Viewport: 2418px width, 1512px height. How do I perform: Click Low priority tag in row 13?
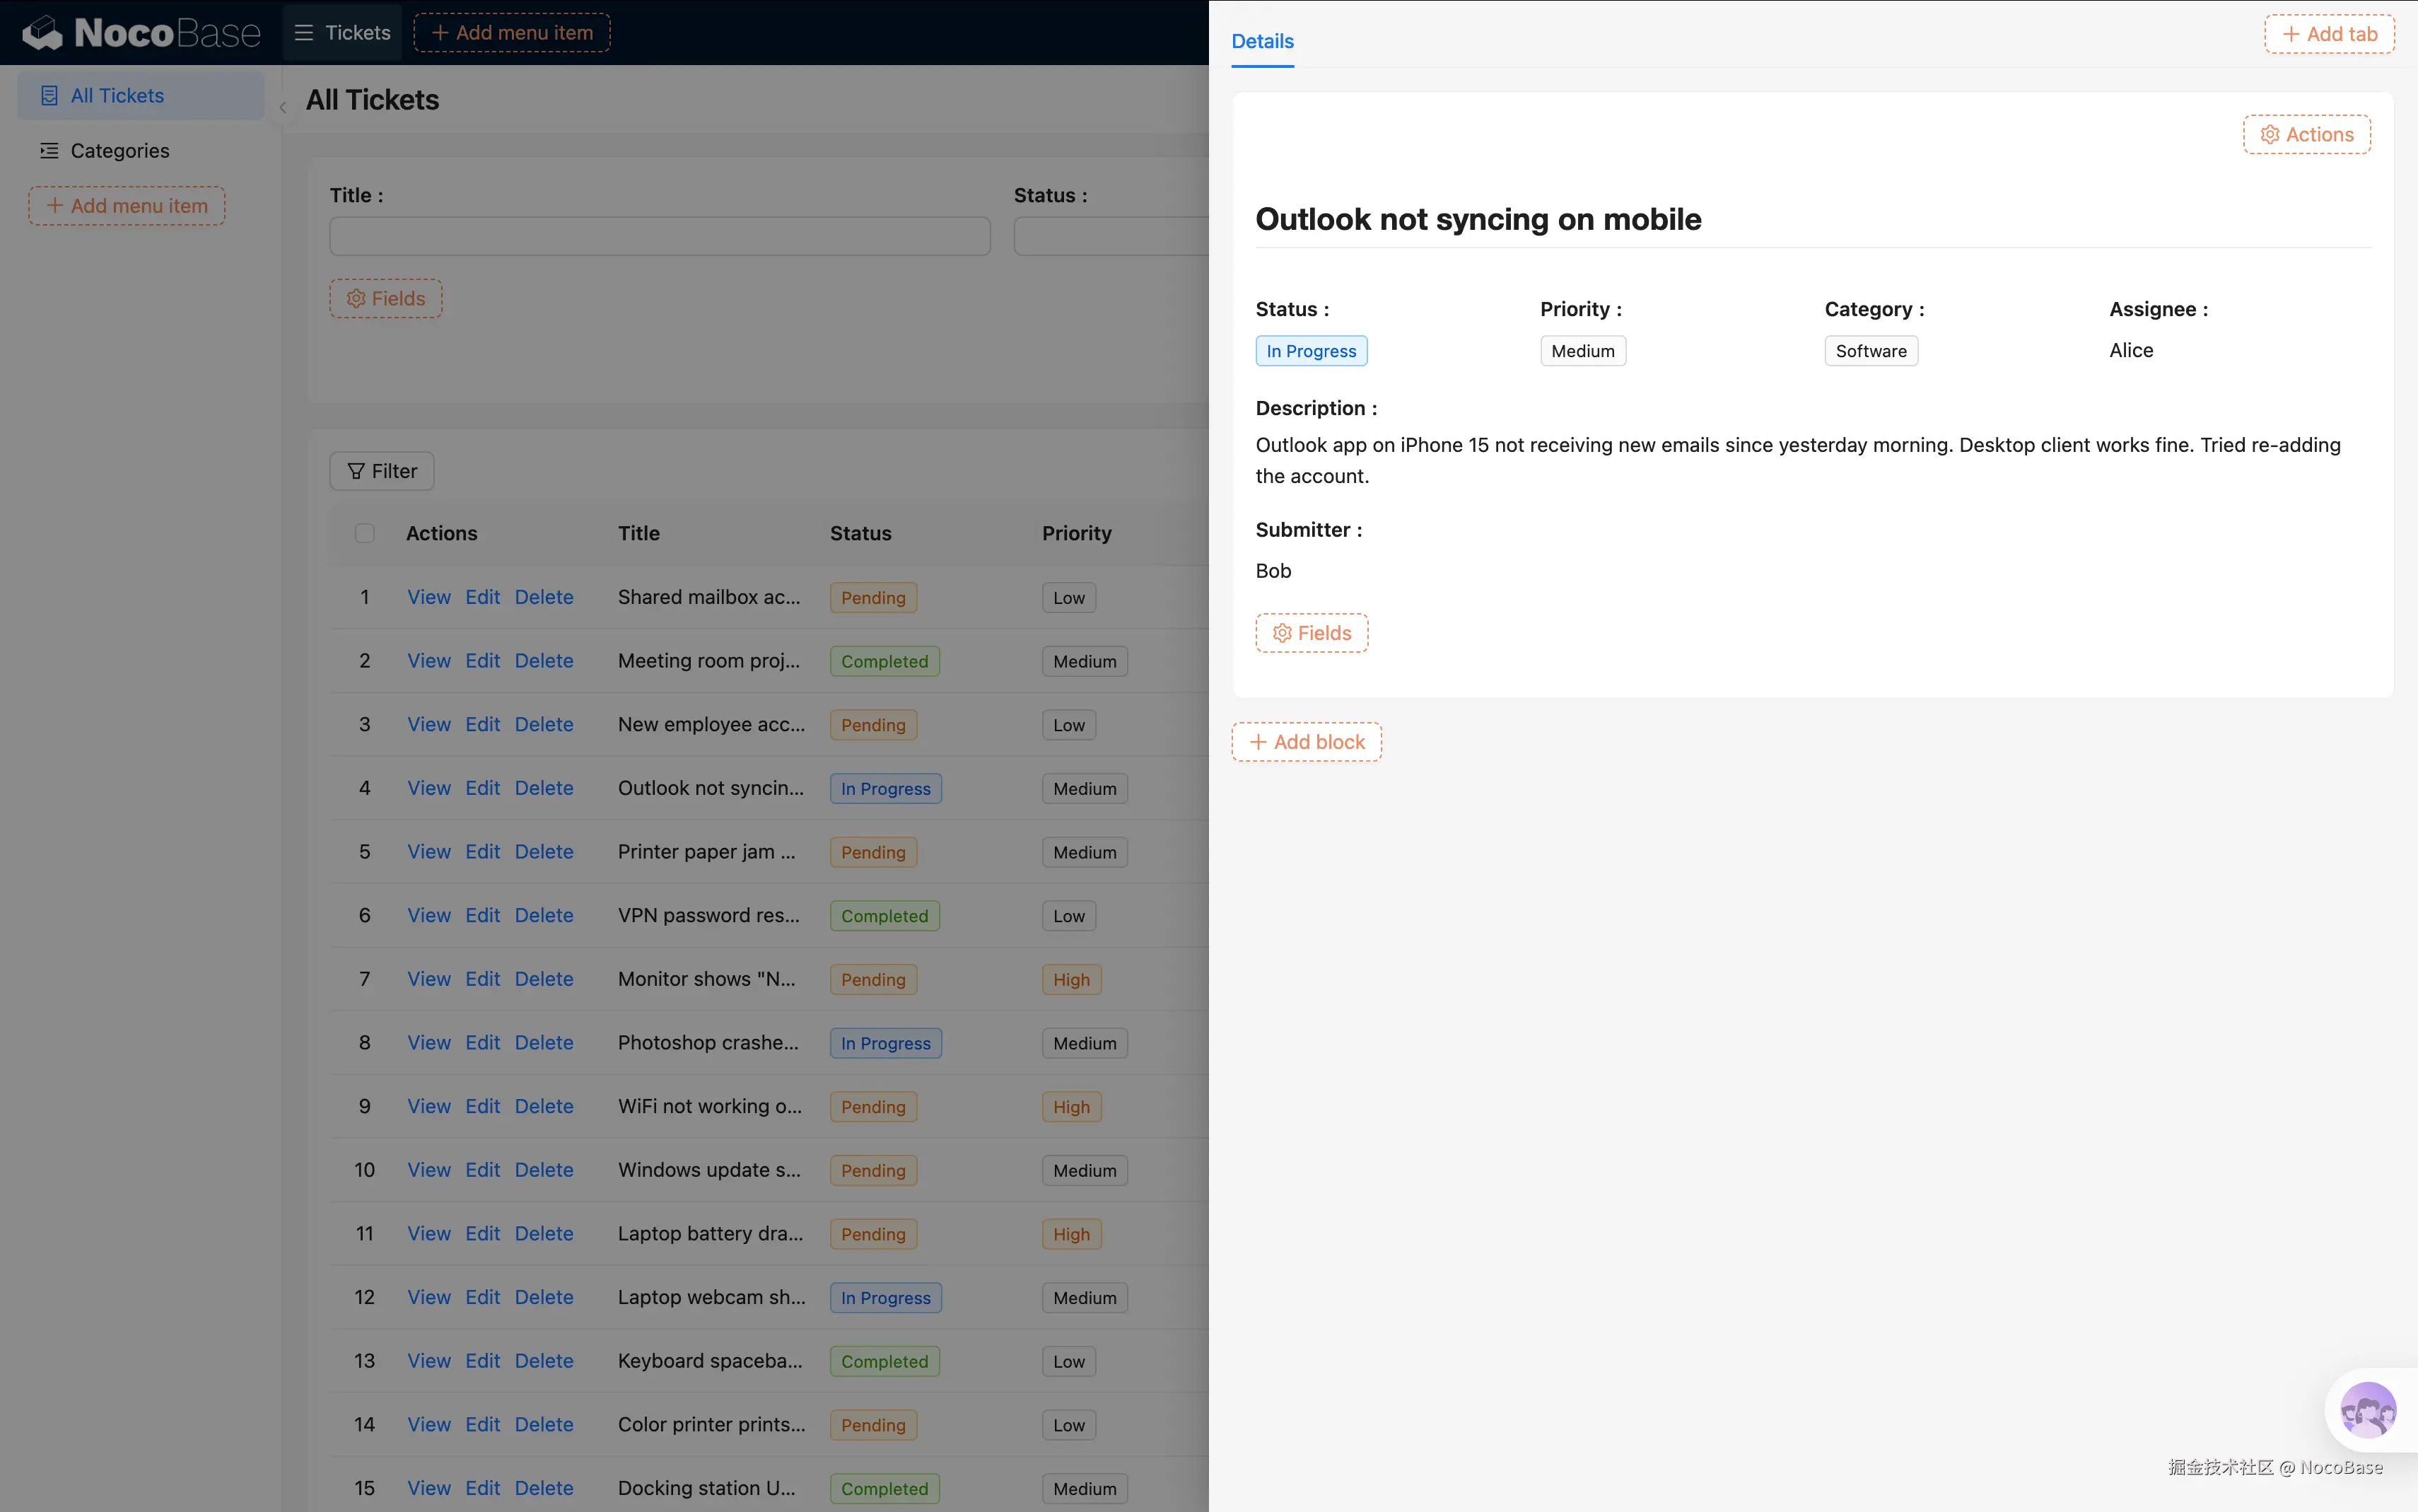click(1068, 1362)
